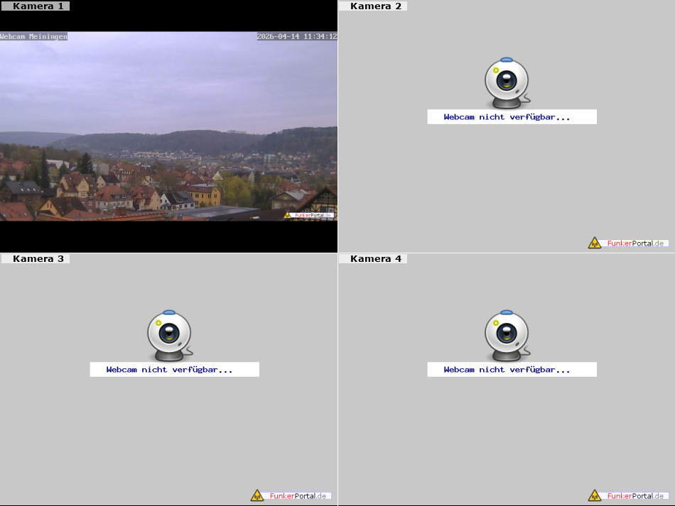The height and width of the screenshot is (506, 675).
Task: Select the Kamera 1 label
Action: click(x=38, y=6)
